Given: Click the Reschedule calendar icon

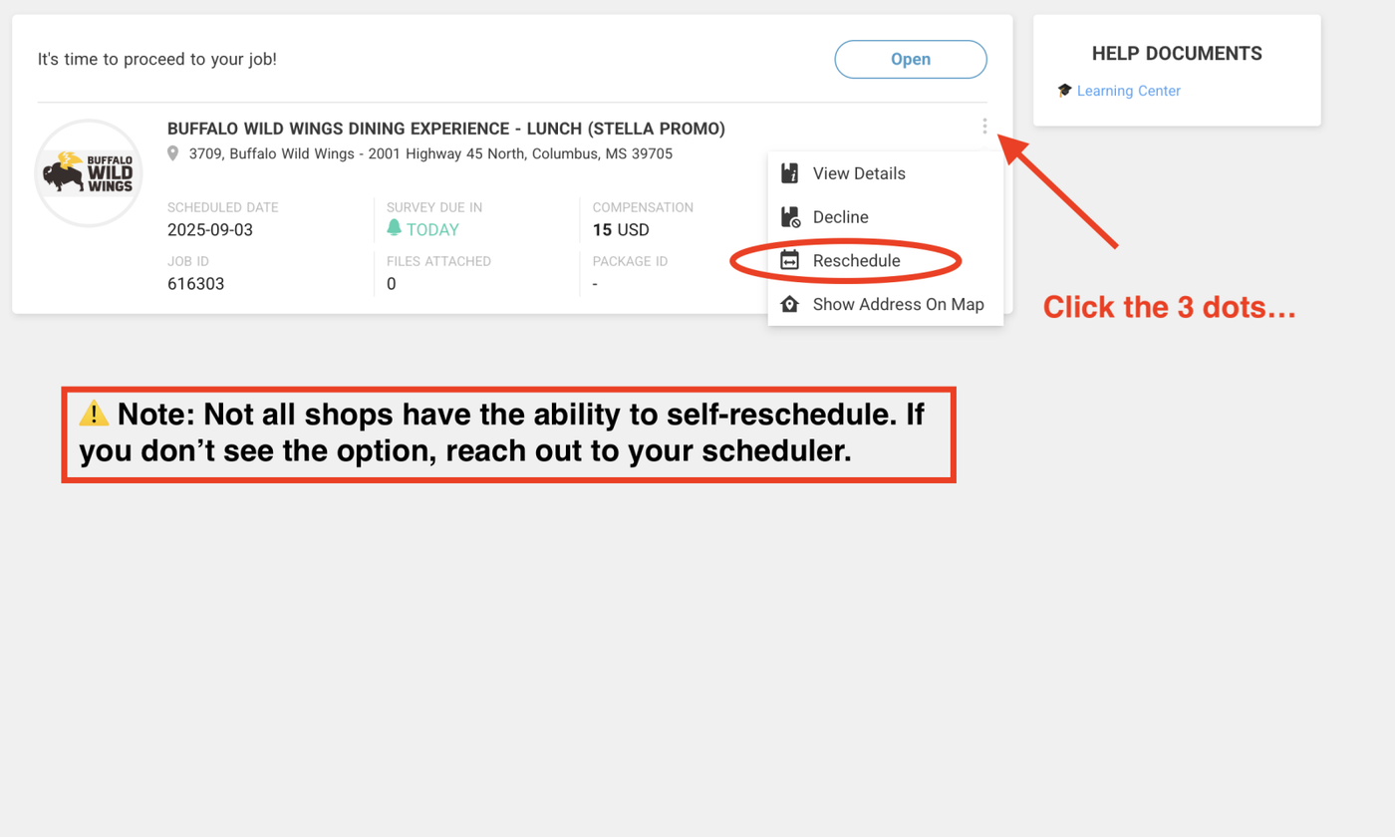Looking at the screenshot, I should click(790, 261).
